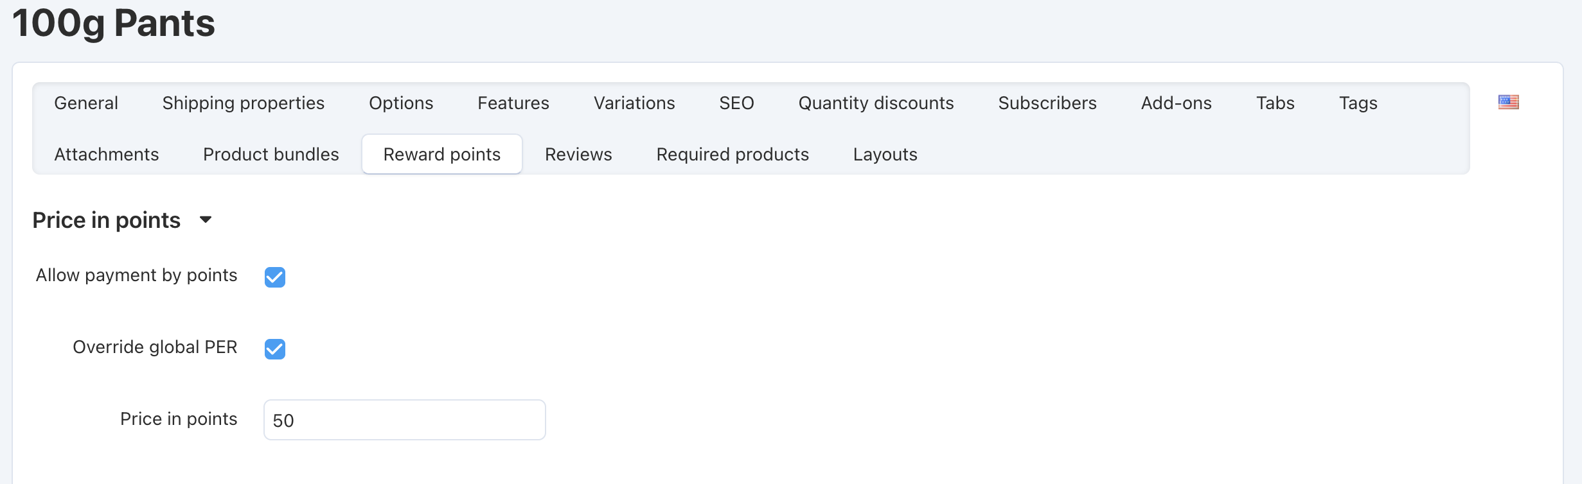Click the US flag language icon
Screen dimensions: 1582x484
coord(1508,102)
